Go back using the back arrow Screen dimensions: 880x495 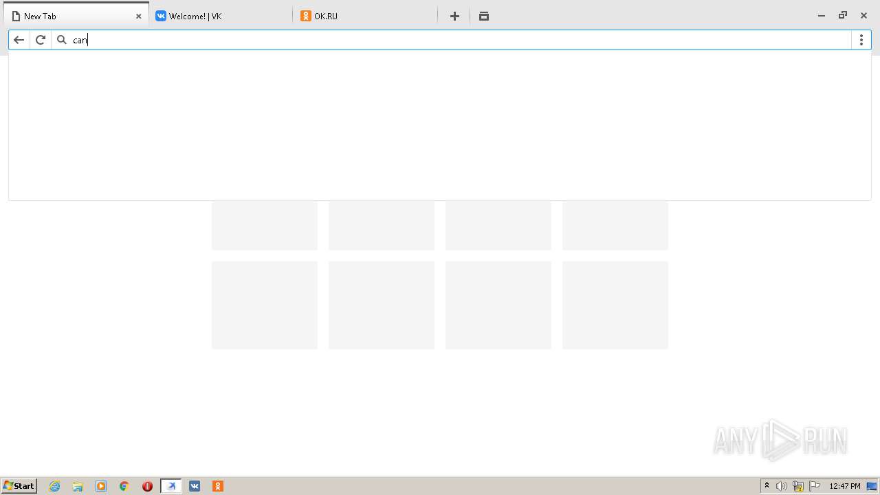point(19,40)
